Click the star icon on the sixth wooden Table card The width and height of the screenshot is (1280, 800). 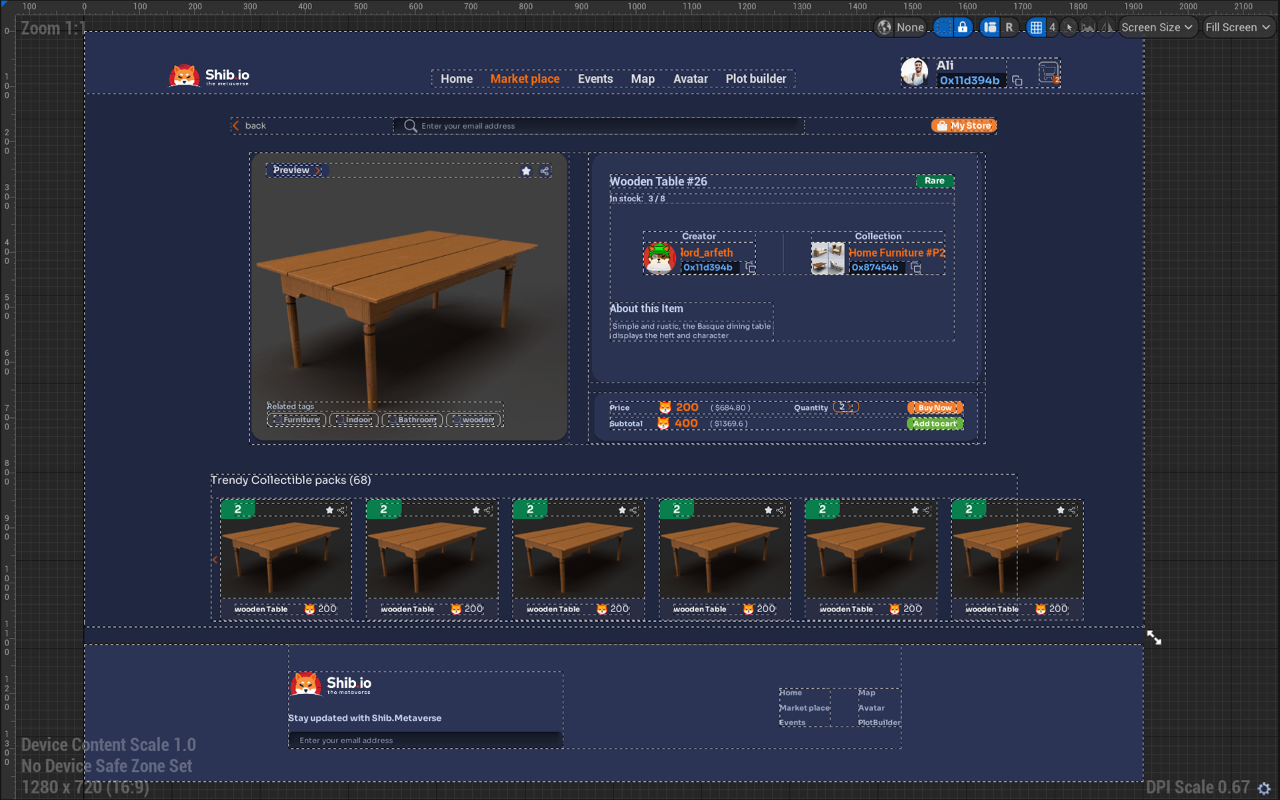point(1061,510)
